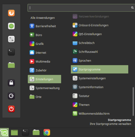Launch Google Chrome from the taskbar

[x=47, y=132]
